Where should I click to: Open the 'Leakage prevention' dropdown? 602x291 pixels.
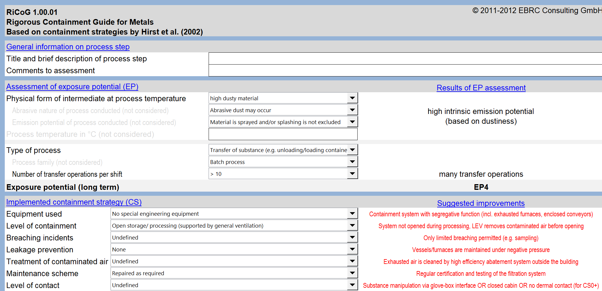(x=353, y=249)
